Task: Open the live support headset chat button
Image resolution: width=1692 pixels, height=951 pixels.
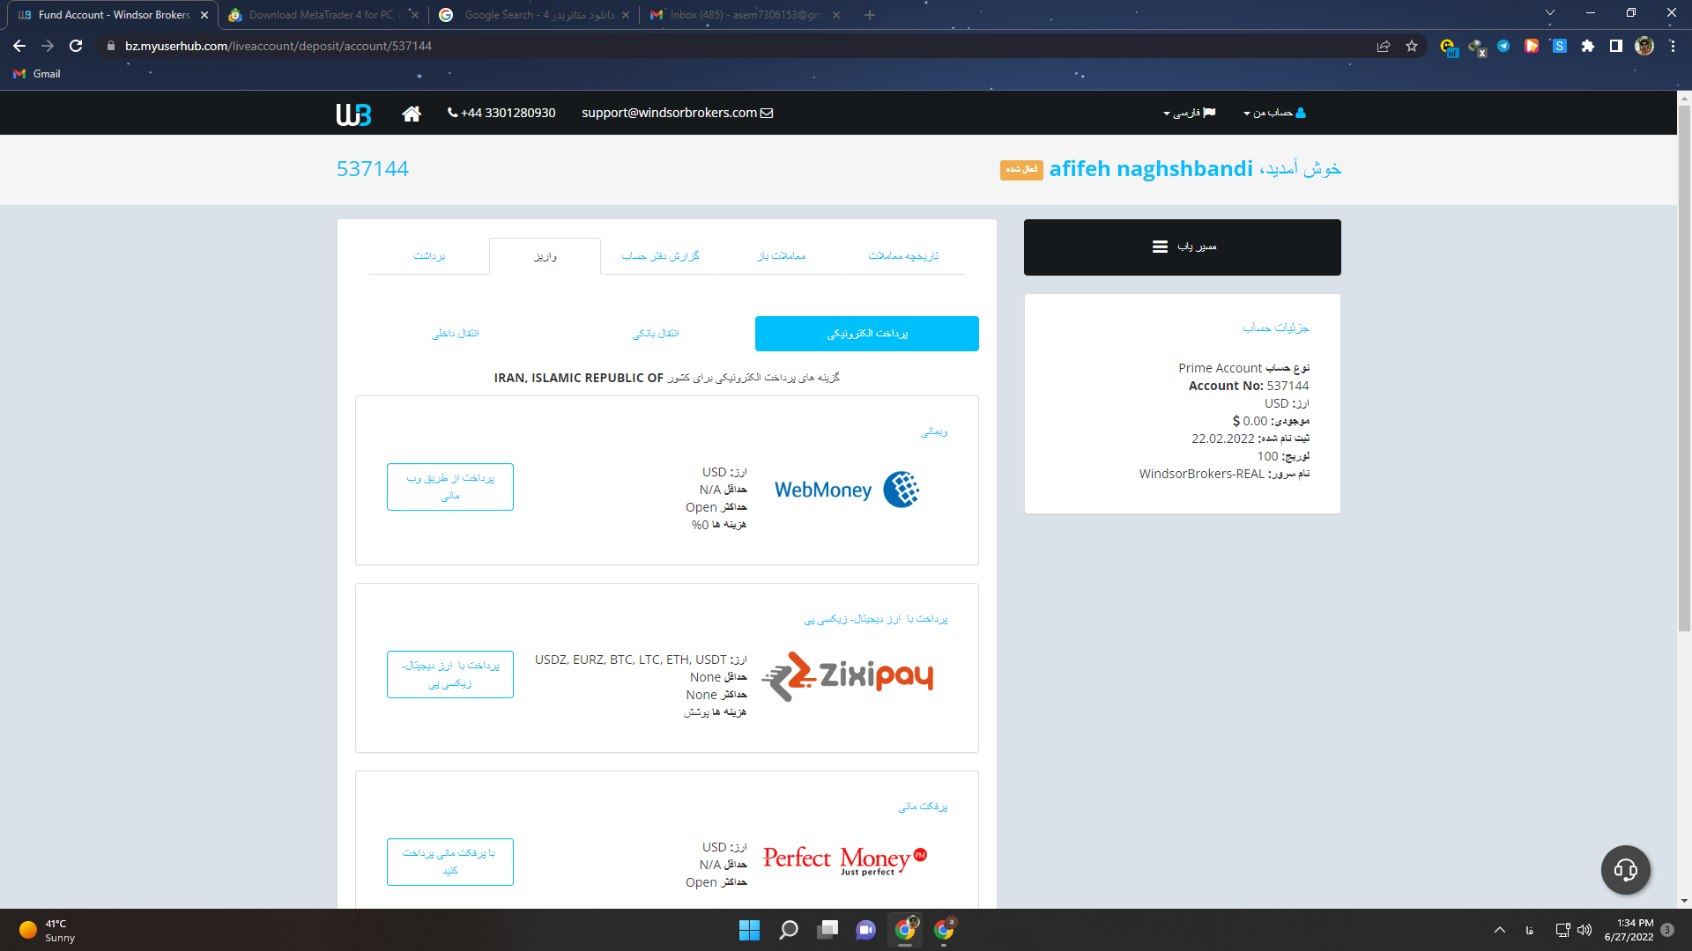Action: (x=1626, y=870)
